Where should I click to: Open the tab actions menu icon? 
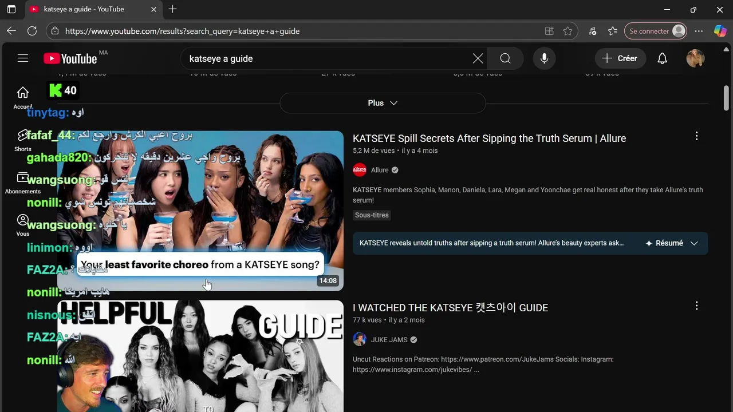tap(11, 9)
